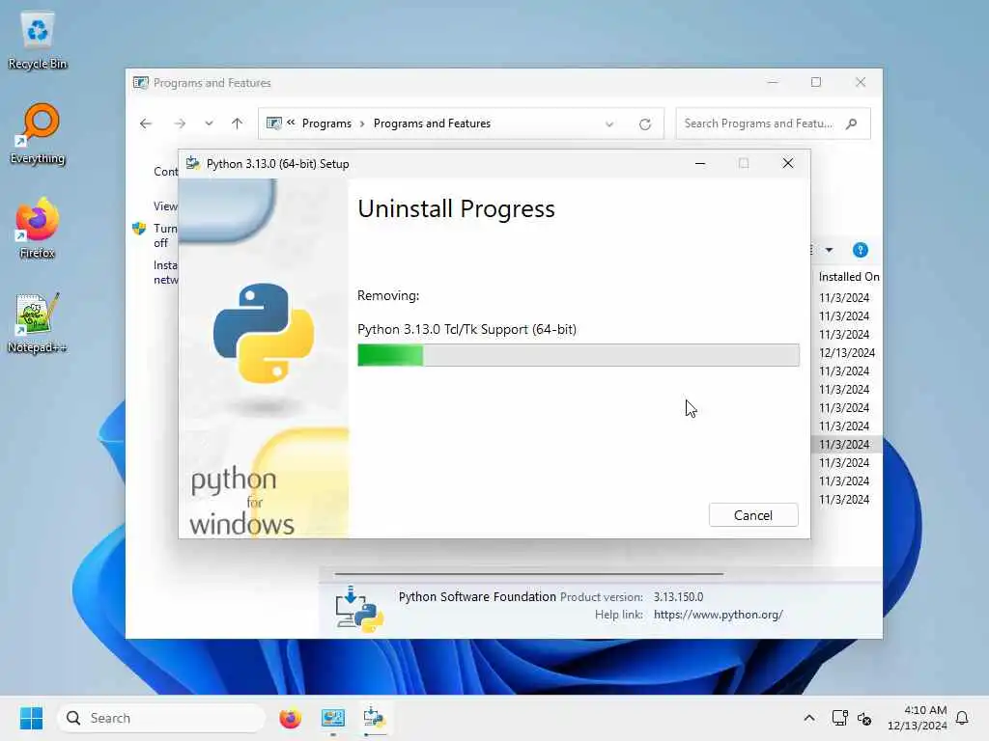This screenshot has width=989, height=741.
Task: Open the python.org help link
Action: coord(719,615)
